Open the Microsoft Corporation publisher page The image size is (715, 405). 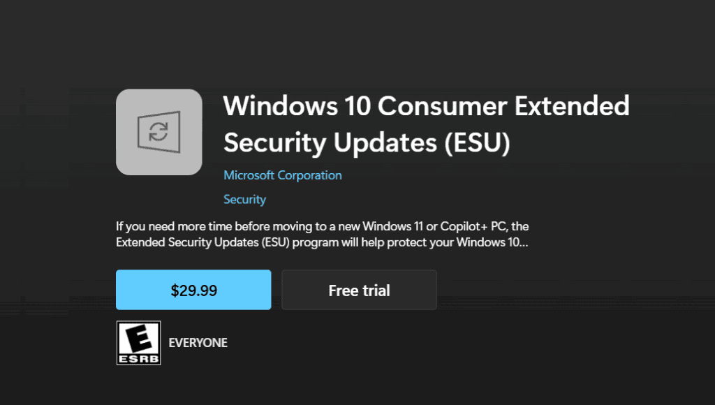[x=282, y=175]
